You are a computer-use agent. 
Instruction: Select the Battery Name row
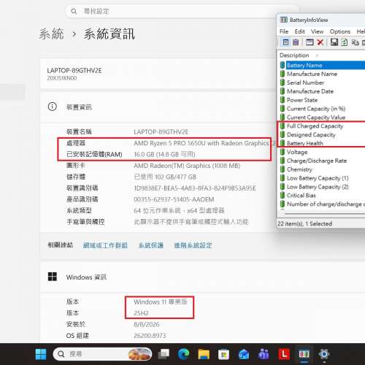tap(323, 65)
